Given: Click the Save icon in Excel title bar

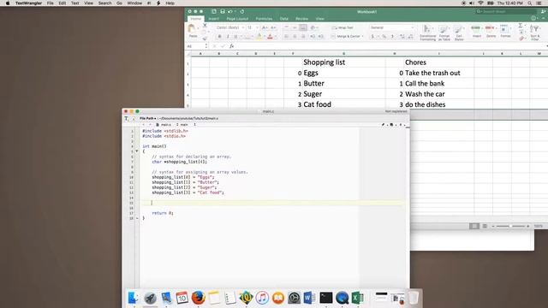Looking at the screenshot, I should point(223,11).
